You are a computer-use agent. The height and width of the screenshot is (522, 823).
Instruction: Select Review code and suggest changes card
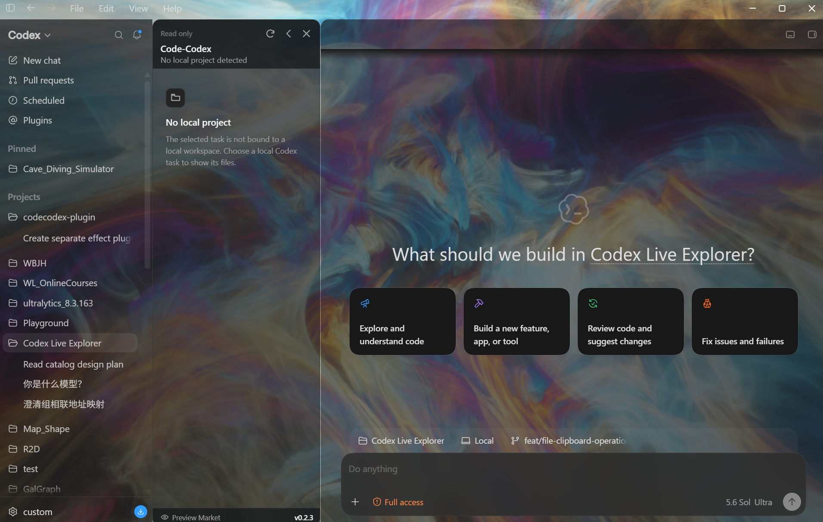[631, 321]
